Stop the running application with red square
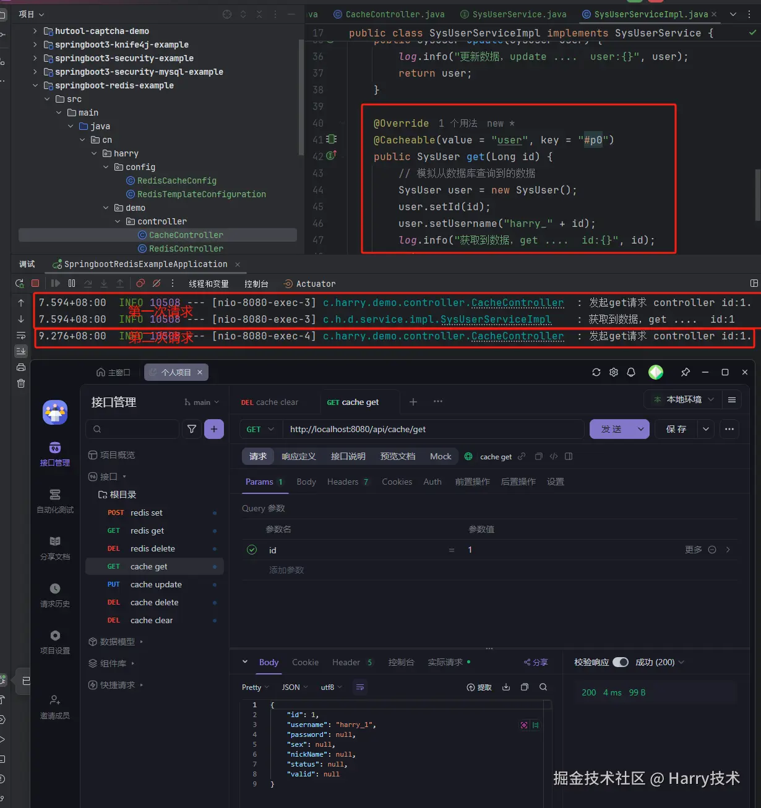Viewport: 761px width, 808px height. (35, 283)
